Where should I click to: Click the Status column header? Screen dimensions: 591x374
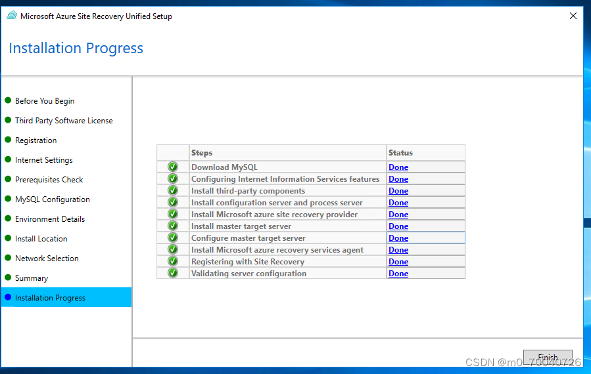pyautogui.click(x=426, y=153)
